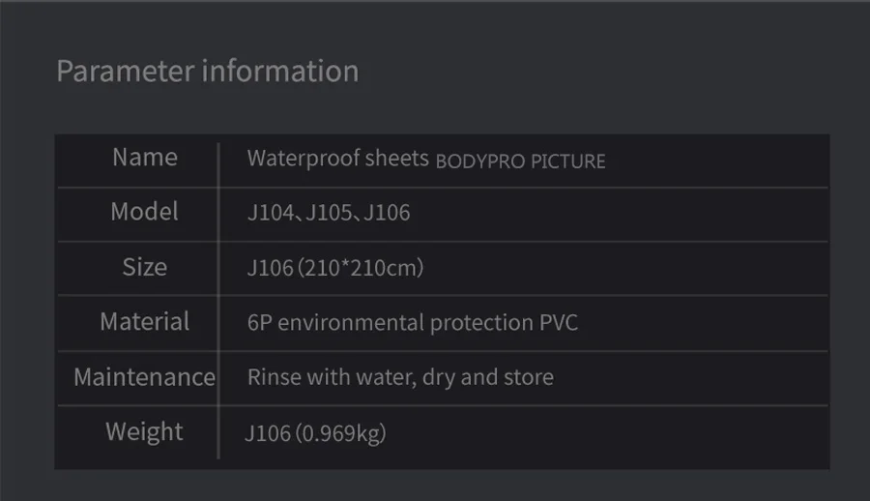This screenshot has width=870, height=501.
Task: Click the Size row label
Action: [144, 267]
